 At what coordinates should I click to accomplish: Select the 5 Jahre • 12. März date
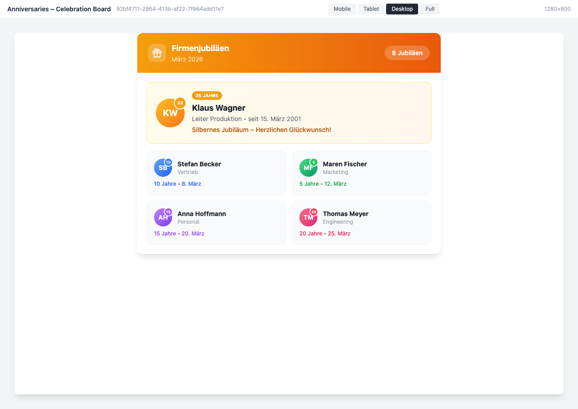pos(322,184)
